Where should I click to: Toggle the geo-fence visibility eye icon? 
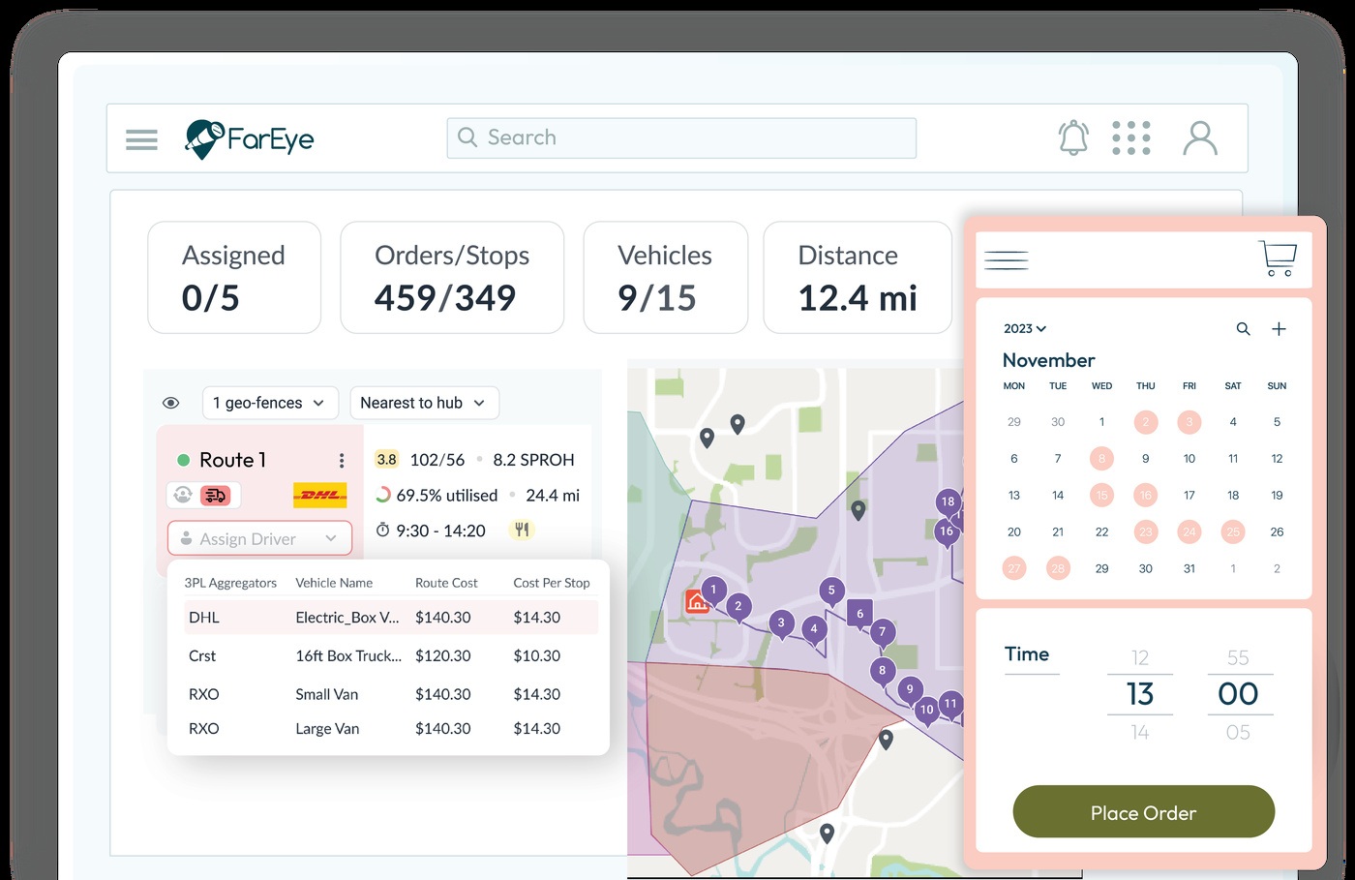[171, 402]
